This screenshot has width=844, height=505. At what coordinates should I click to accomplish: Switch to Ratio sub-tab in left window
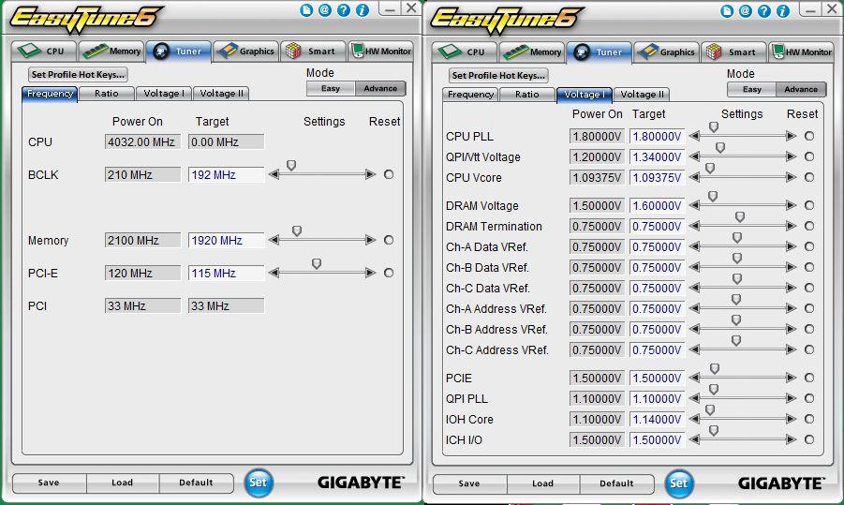pos(107,94)
